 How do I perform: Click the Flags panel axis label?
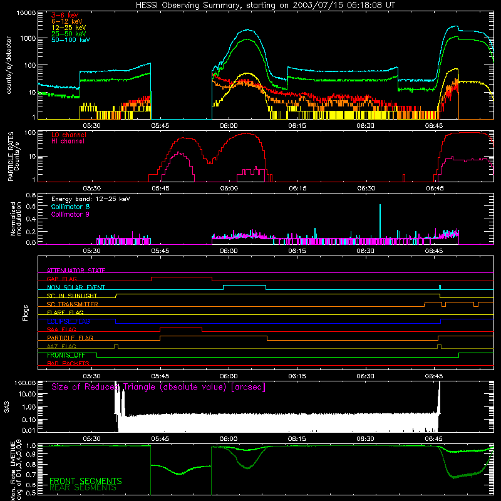[25, 312]
